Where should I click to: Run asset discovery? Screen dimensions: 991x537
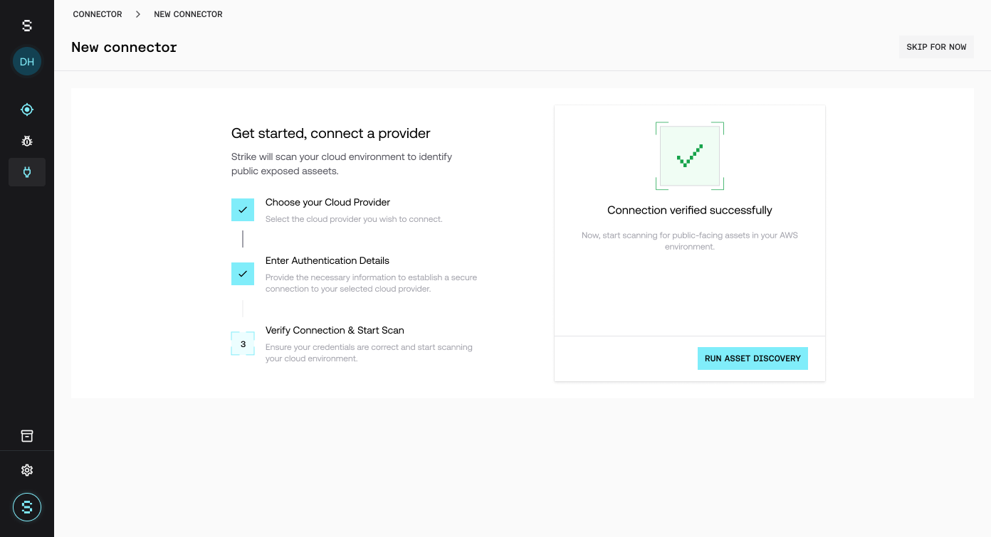click(753, 358)
